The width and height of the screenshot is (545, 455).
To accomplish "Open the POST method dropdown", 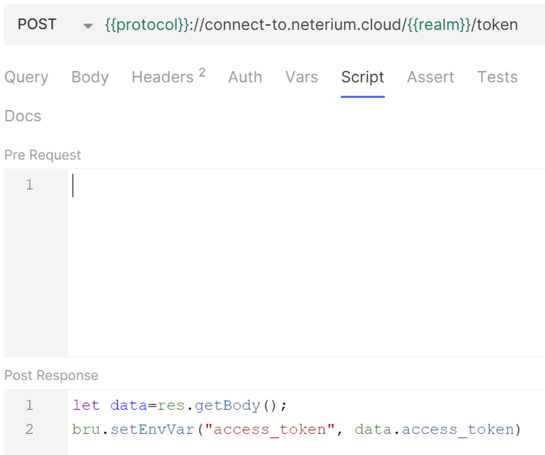I will (x=55, y=24).
